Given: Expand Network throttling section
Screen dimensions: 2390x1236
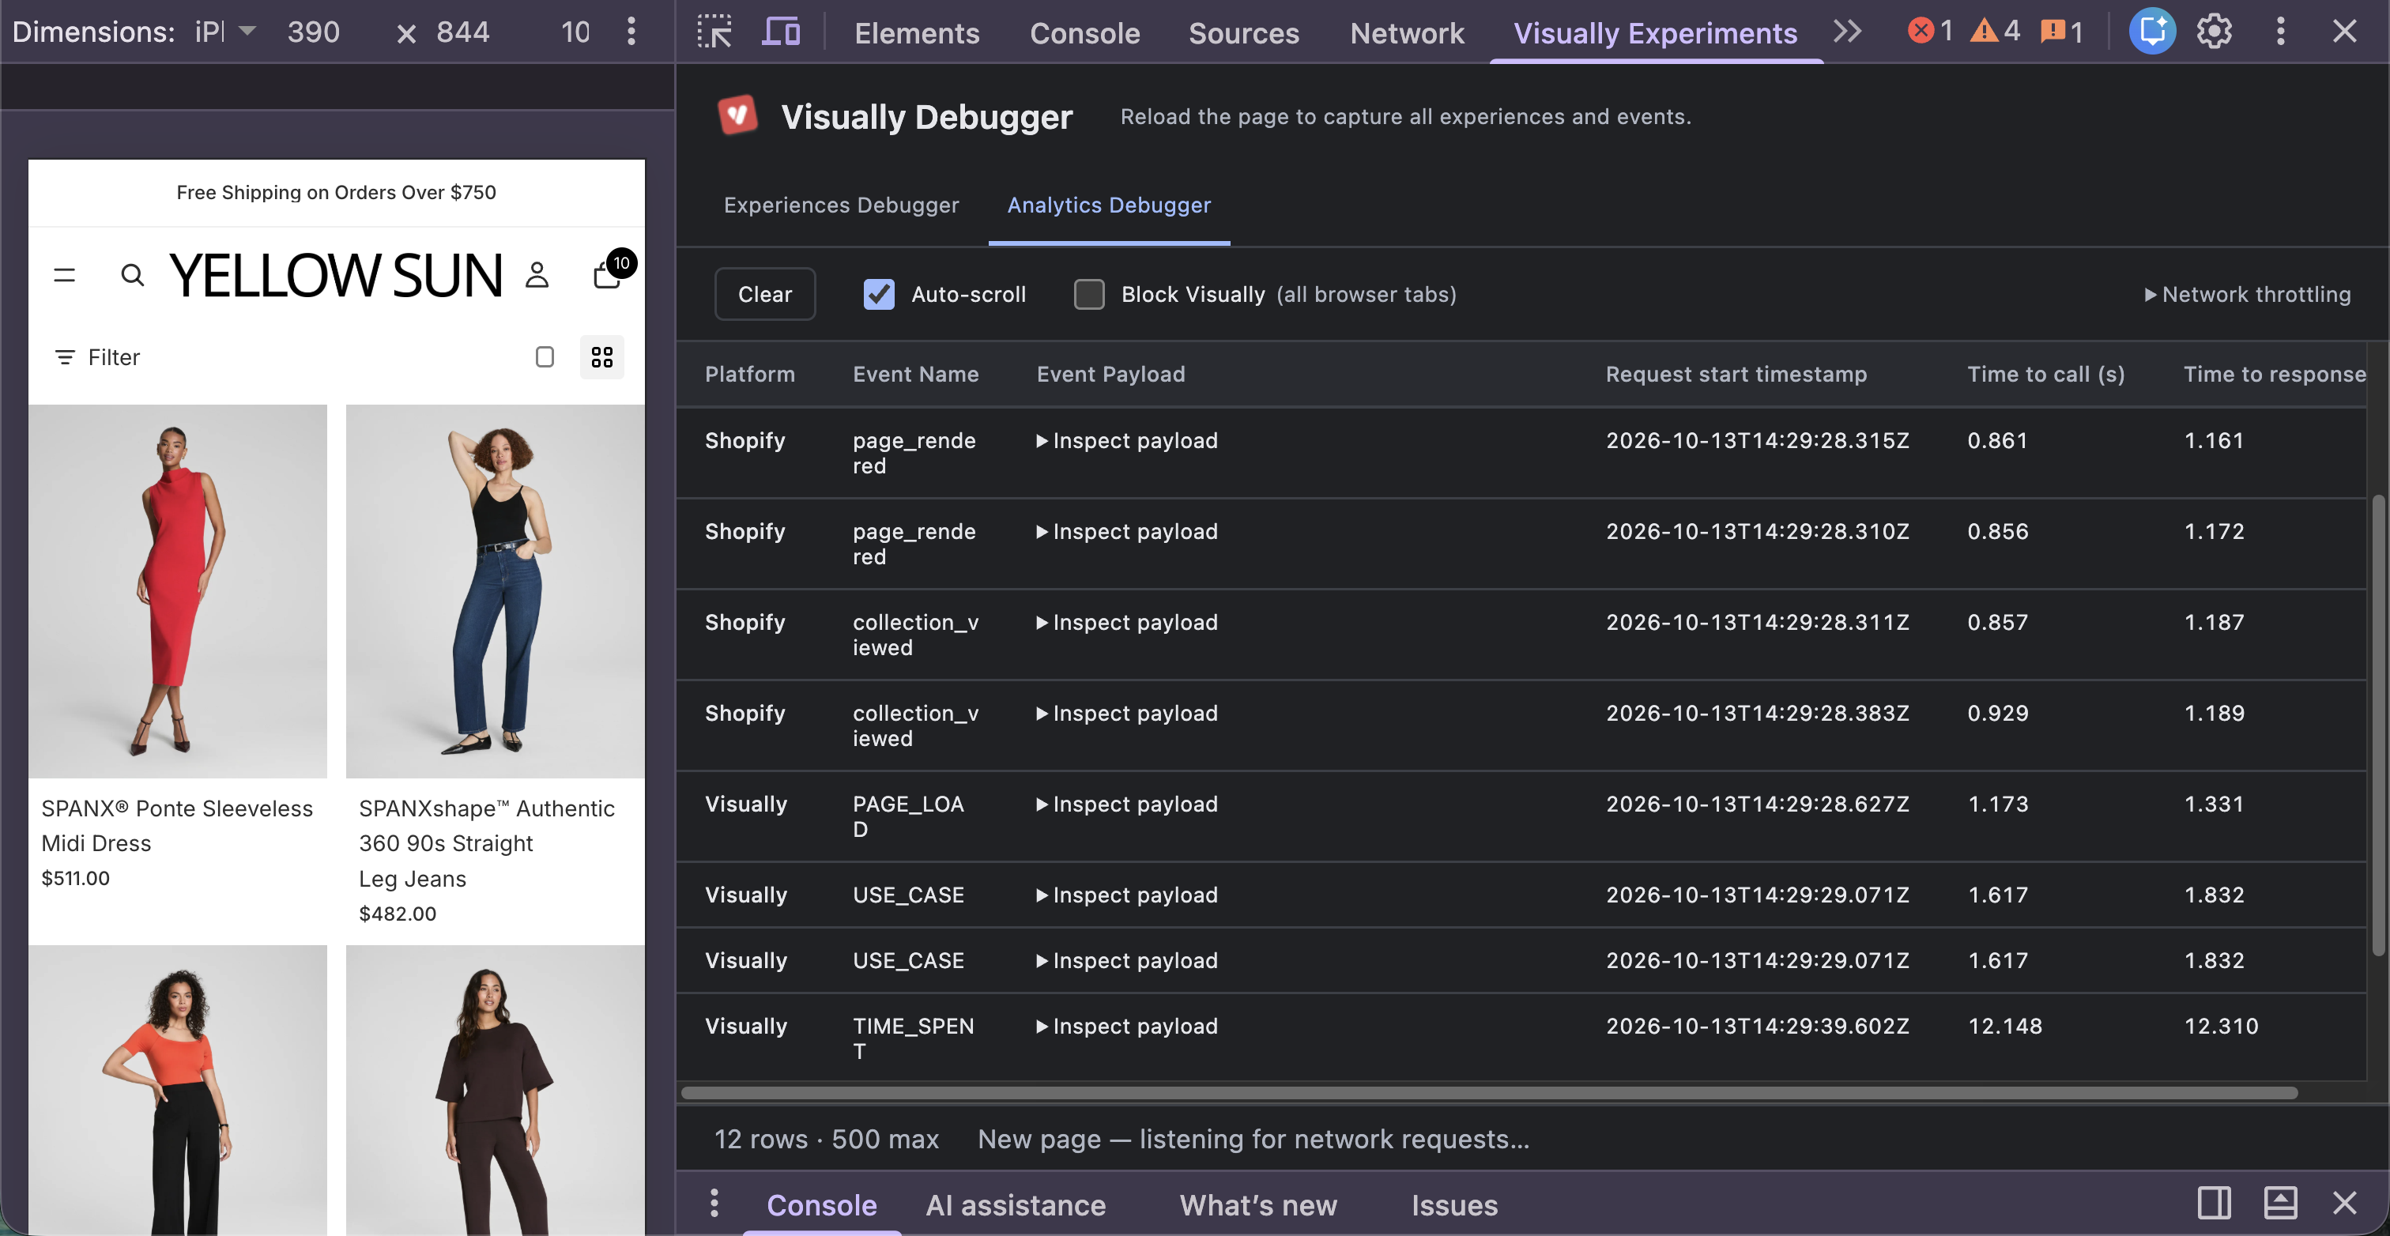Looking at the screenshot, I should [2247, 294].
